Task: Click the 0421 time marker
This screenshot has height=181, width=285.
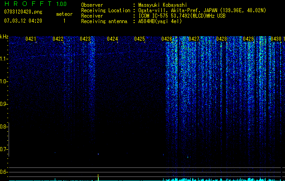Action: pos(30,39)
